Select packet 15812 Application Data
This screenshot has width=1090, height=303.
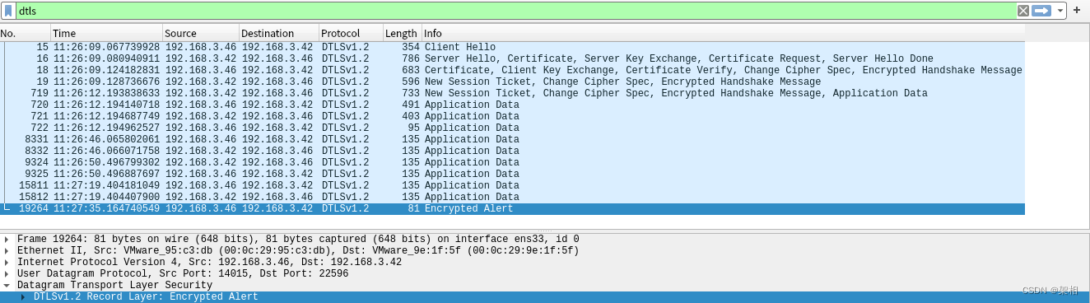point(512,198)
